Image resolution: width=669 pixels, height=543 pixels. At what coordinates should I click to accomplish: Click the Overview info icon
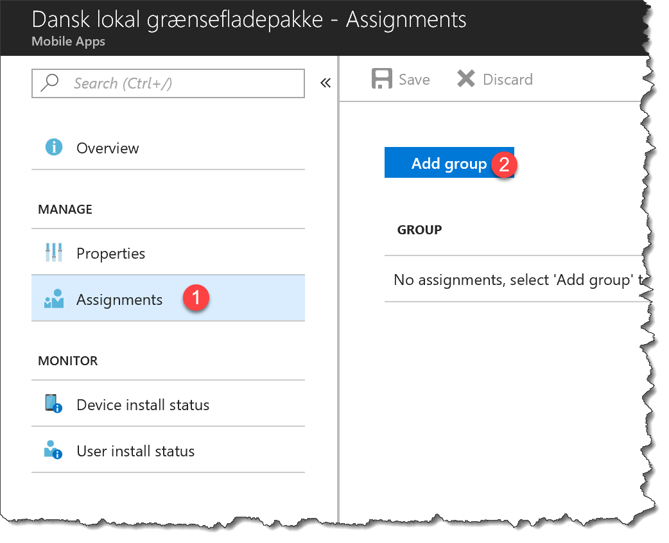[55, 148]
